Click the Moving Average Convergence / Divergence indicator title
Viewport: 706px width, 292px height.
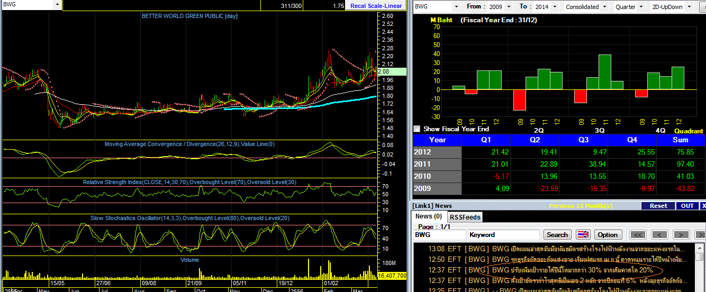coord(189,144)
